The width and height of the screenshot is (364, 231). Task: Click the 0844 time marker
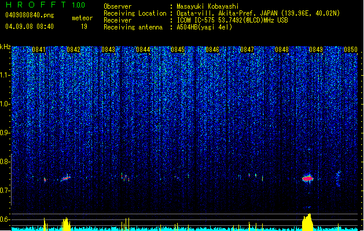coord(143,50)
